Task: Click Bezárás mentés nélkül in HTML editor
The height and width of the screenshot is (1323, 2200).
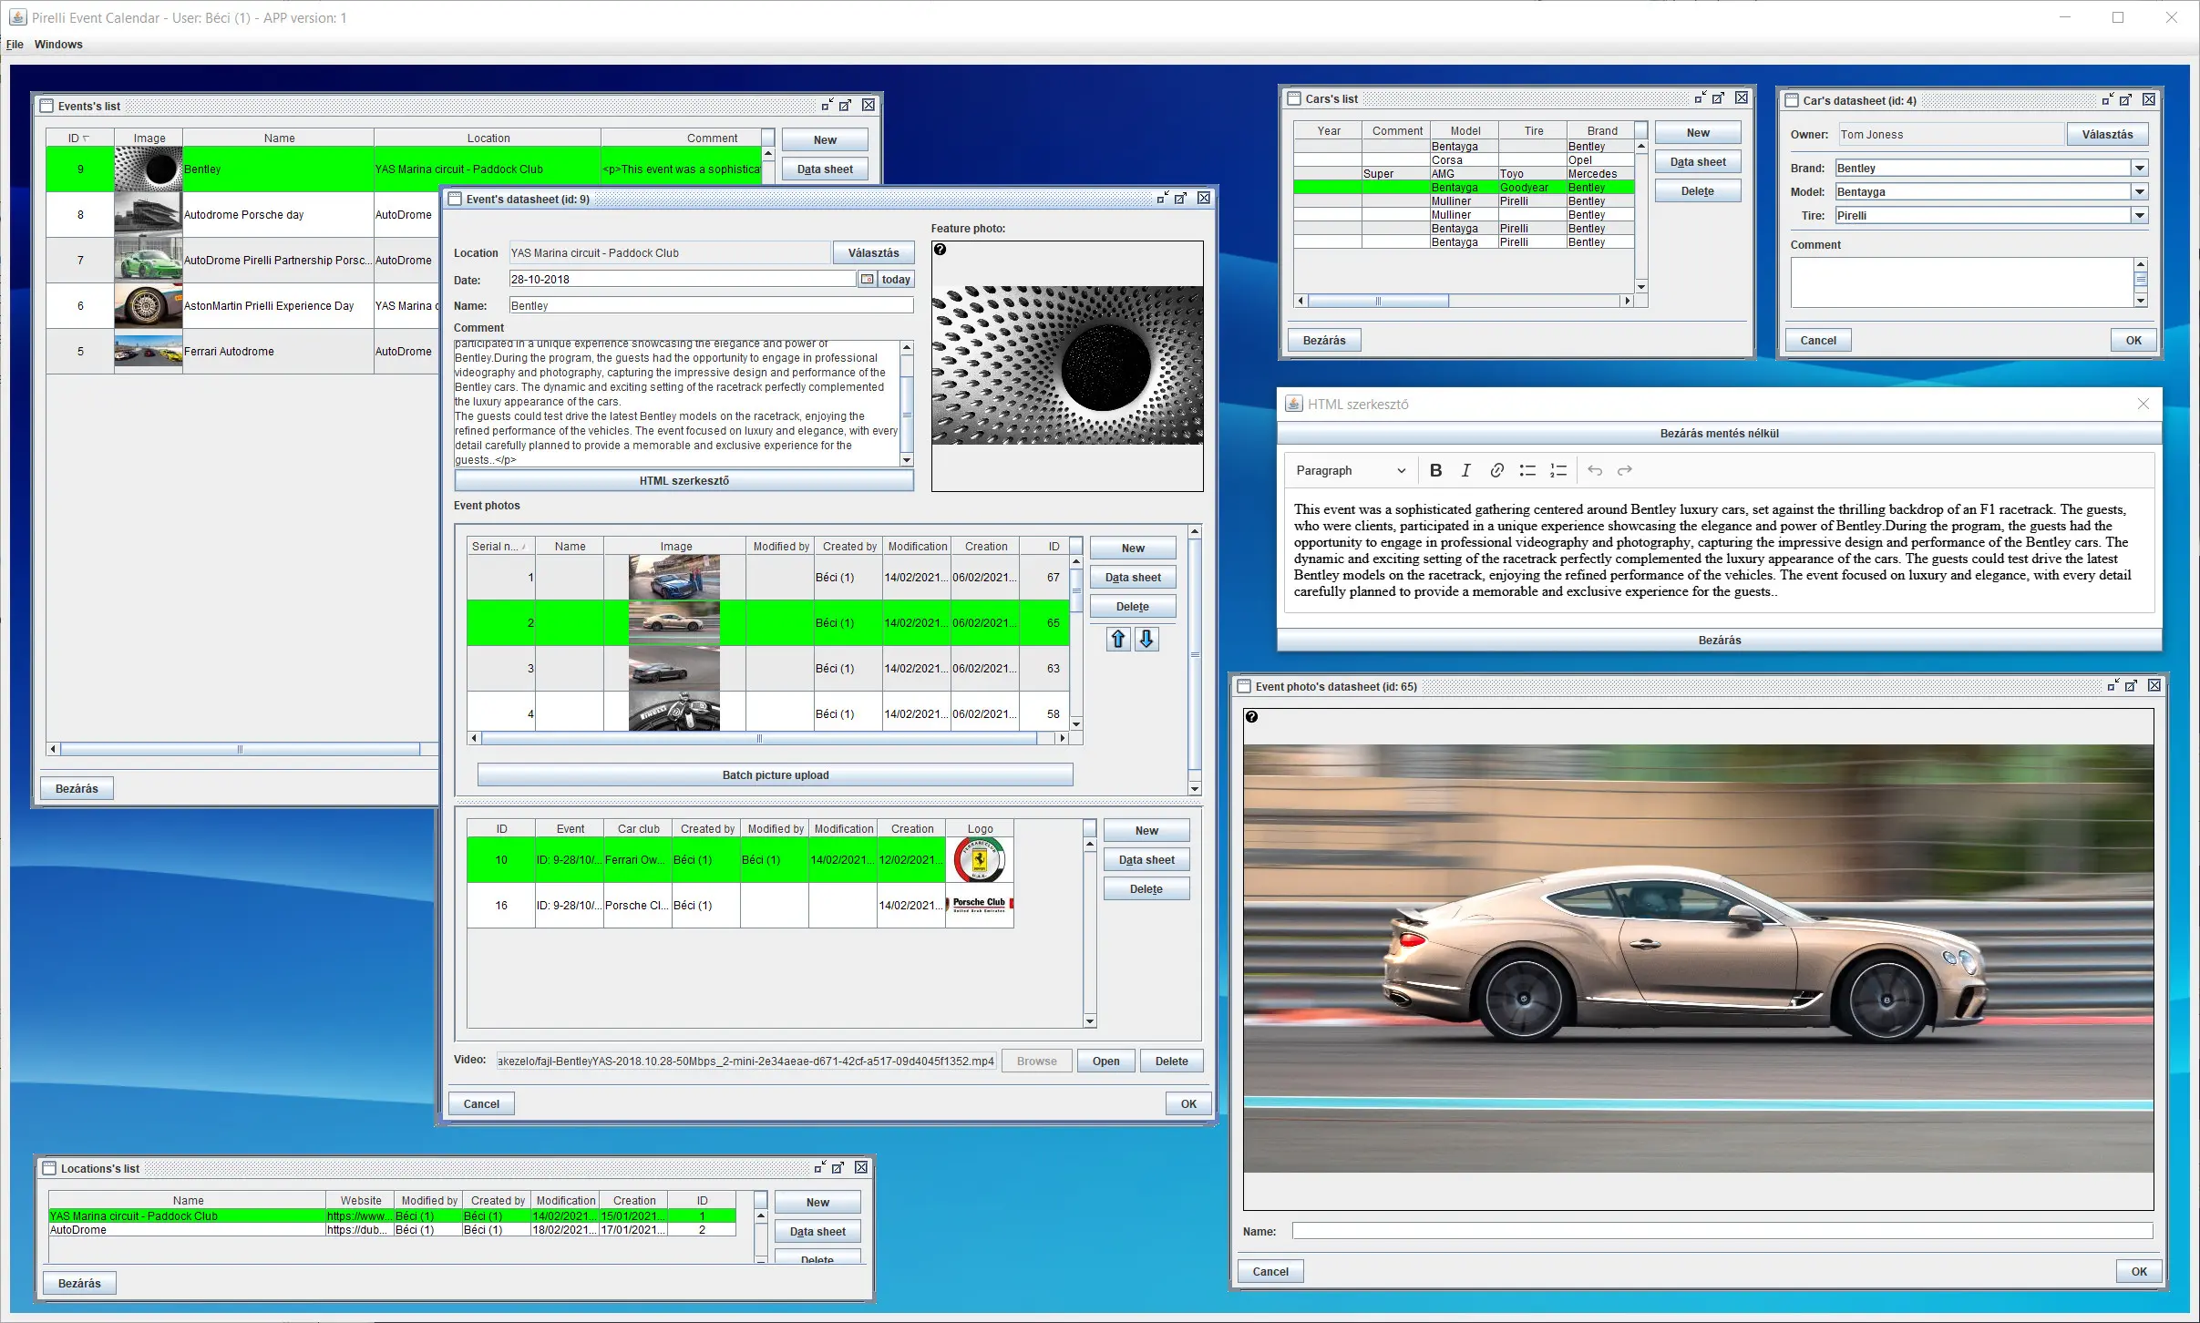Action: tap(1719, 433)
